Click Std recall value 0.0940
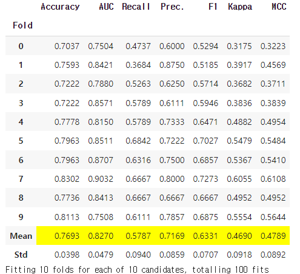The width and height of the screenshot is (300, 274). pos(138,255)
